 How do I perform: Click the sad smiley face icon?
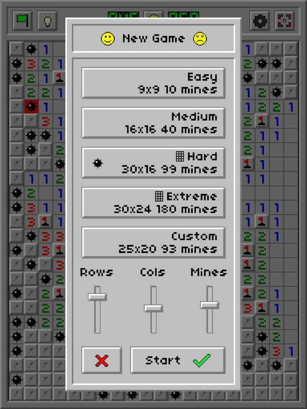(x=200, y=39)
